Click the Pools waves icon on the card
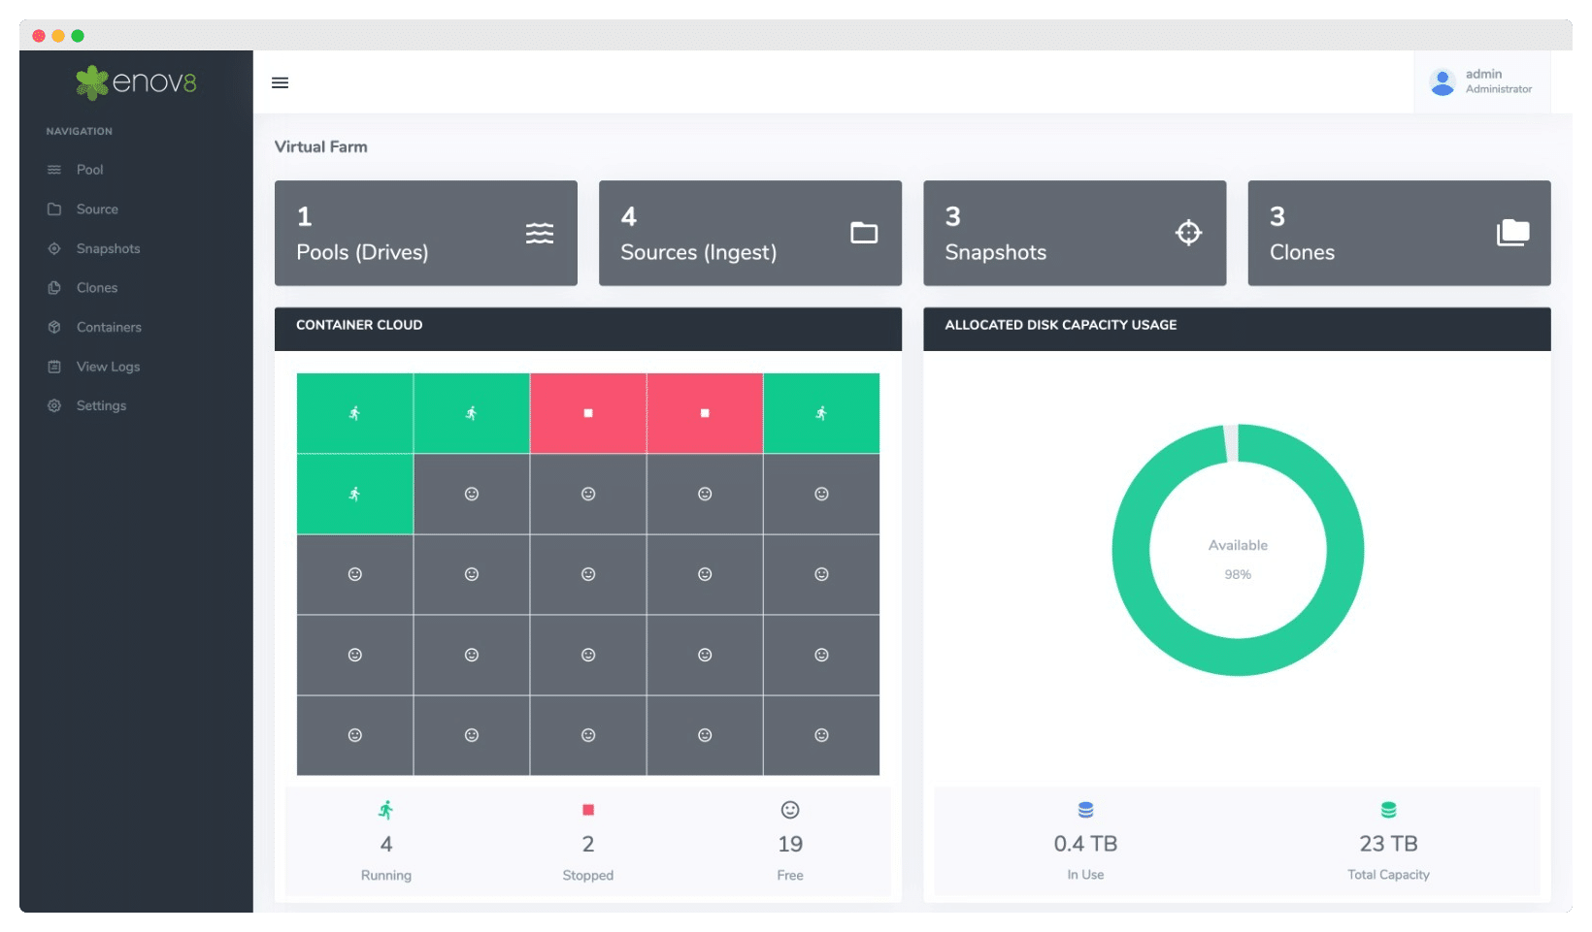The height and width of the screenshot is (932, 1592). click(540, 233)
